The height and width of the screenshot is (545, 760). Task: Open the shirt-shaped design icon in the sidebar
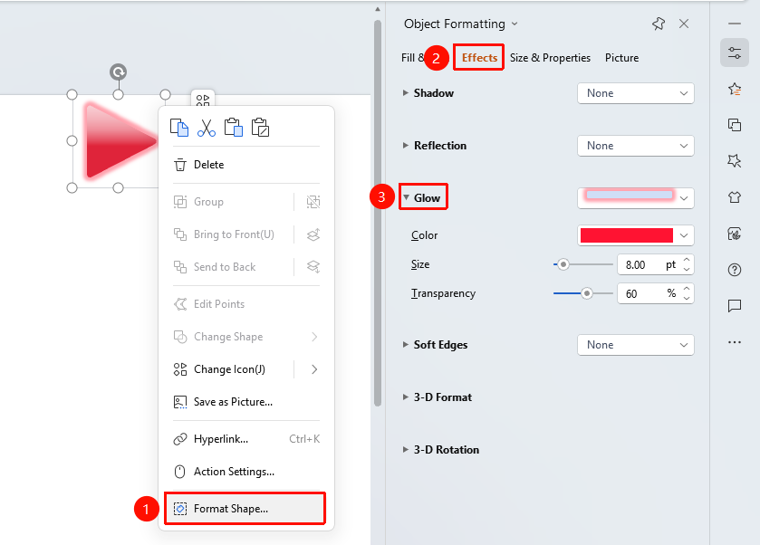[735, 197]
